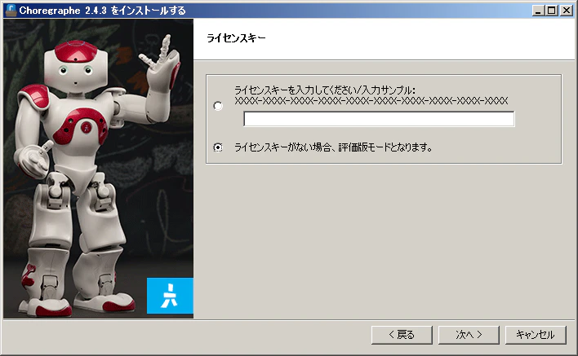The width and height of the screenshot is (578, 356).
Task: Select the enter license key radio button
Action: pos(218,106)
